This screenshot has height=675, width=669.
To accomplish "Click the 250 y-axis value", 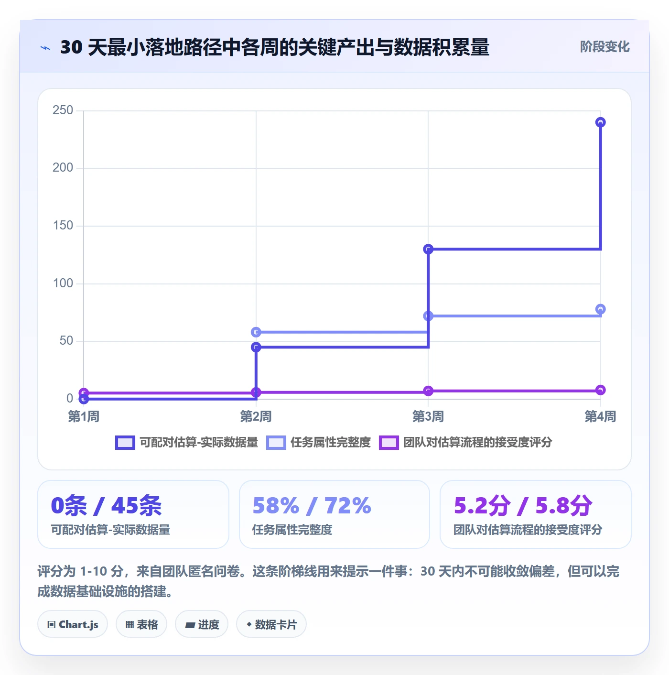I will pyautogui.click(x=63, y=110).
